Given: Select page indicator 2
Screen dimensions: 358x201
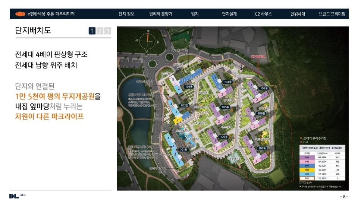Looking at the screenshot, I should [100, 31].
